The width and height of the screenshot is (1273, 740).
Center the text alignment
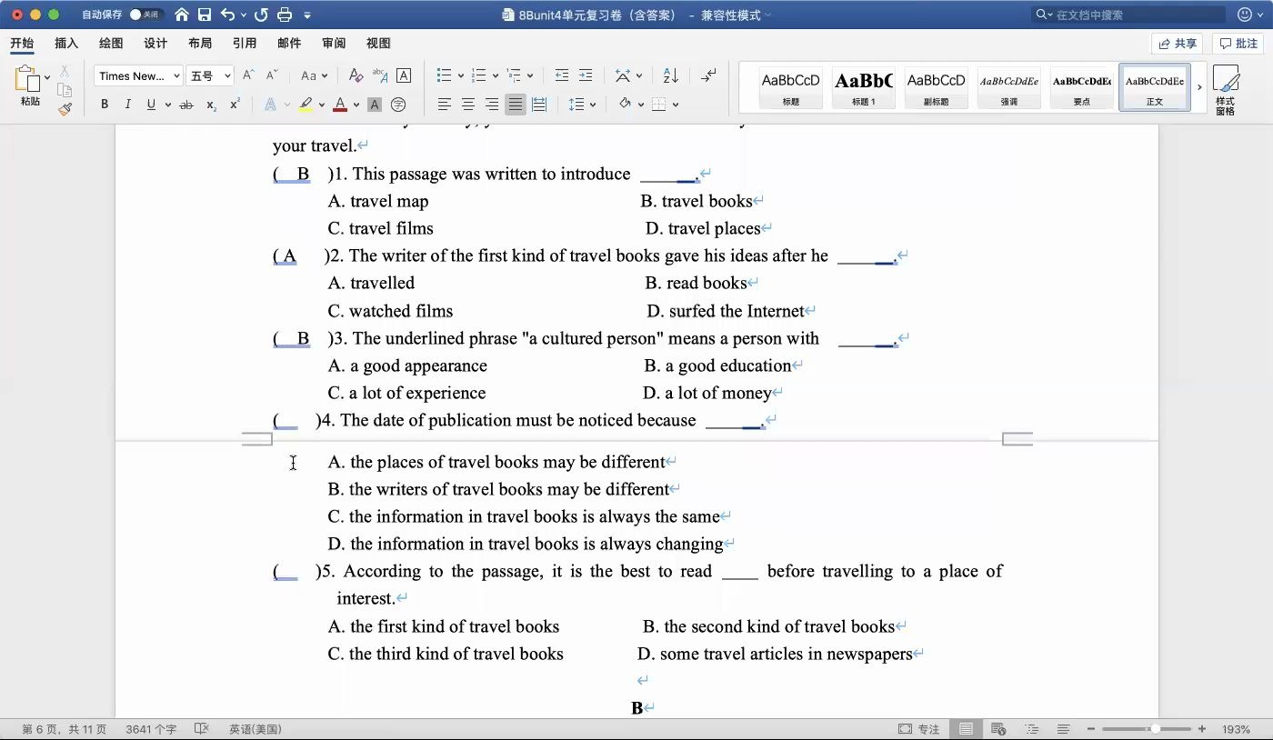coord(468,105)
